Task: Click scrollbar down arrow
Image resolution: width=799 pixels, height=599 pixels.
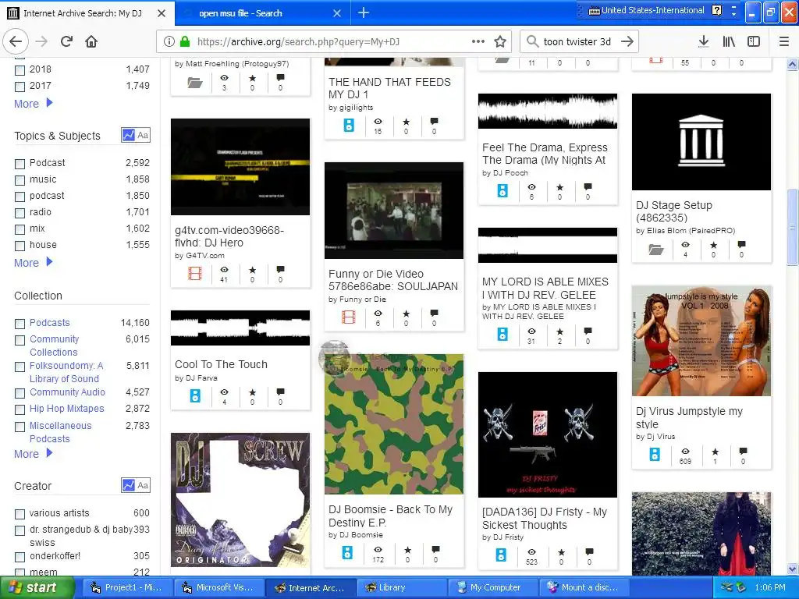Action: (x=792, y=569)
